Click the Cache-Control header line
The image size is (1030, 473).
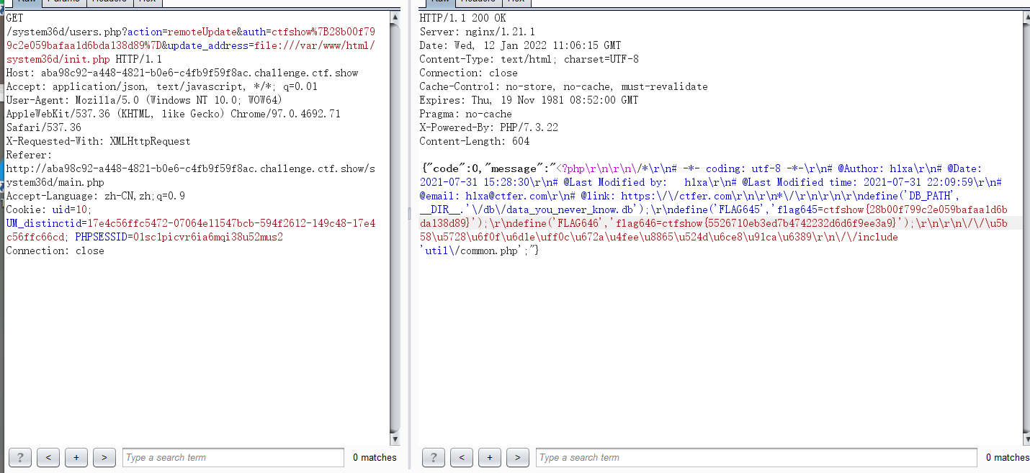coord(563,86)
